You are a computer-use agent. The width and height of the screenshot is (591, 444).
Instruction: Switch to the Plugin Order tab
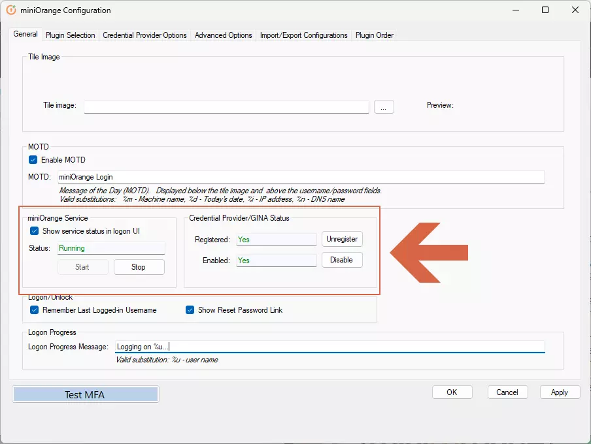(x=374, y=35)
